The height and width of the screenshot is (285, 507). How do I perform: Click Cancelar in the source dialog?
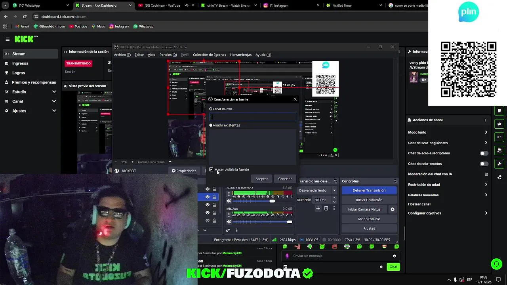[x=285, y=179]
